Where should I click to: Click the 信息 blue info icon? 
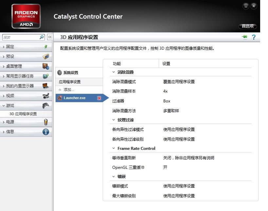[46, 132]
